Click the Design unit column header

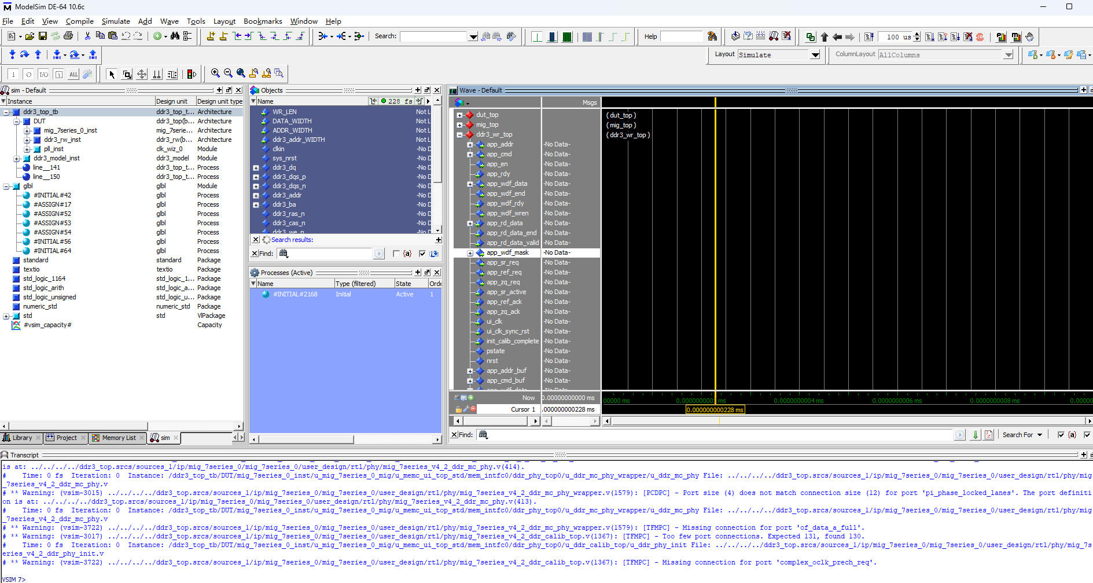click(175, 101)
